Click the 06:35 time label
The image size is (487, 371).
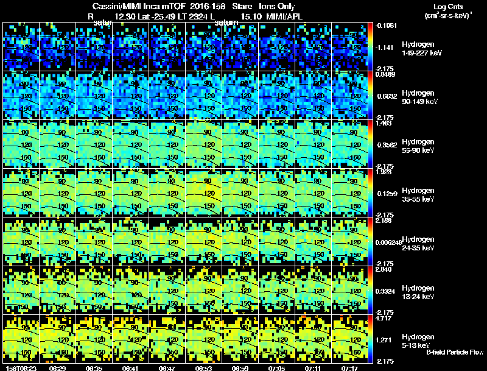pos(94,368)
